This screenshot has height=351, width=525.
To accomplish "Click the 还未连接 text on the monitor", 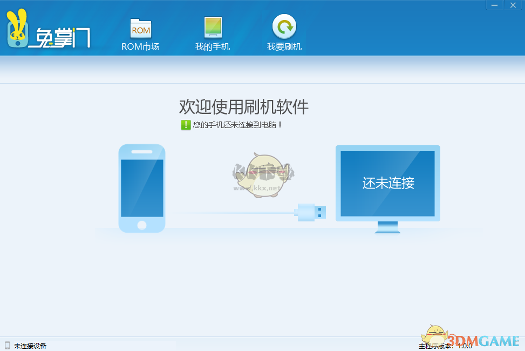I will (387, 184).
